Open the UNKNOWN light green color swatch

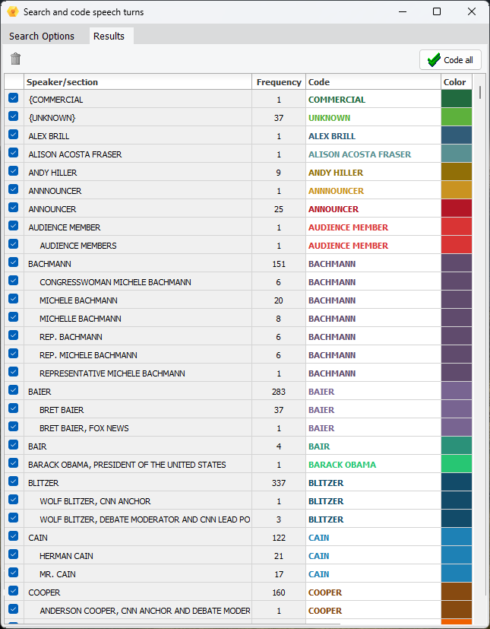click(457, 117)
